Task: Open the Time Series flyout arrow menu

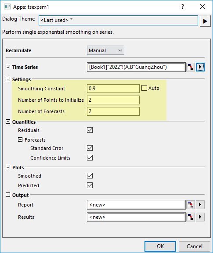Action: coord(200,67)
